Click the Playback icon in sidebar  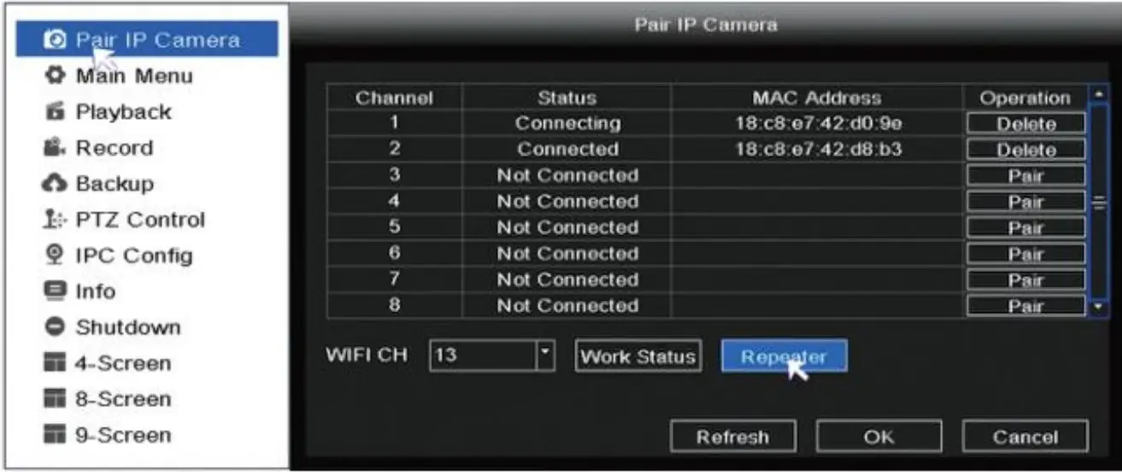(54, 112)
